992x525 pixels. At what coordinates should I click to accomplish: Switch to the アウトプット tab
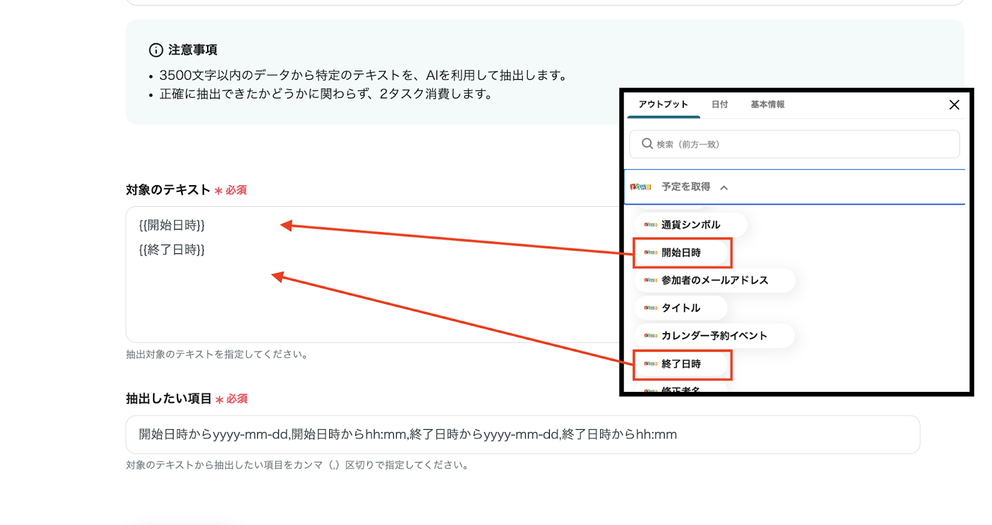663,105
